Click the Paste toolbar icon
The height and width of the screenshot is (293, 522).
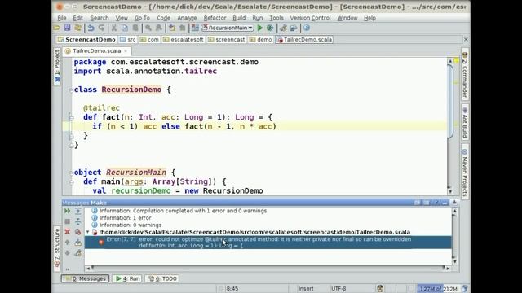pyautogui.click(x=135, y=28)
